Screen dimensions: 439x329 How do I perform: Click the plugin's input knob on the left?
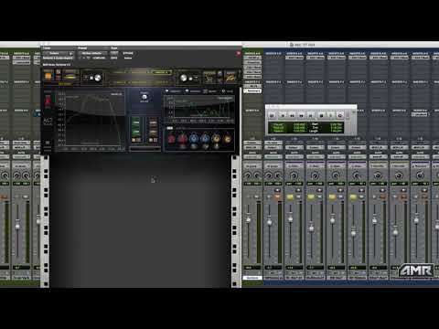(x=98, y=78)
